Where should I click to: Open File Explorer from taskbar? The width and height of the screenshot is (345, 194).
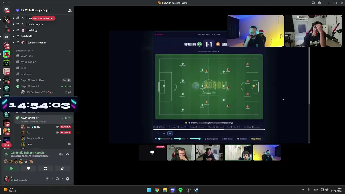pos(165,190)
